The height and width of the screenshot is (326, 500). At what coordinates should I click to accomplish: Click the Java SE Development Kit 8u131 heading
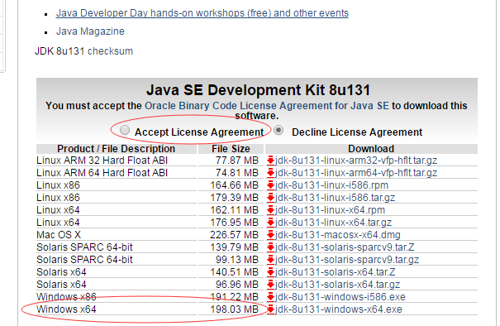(x=259, y=90)
